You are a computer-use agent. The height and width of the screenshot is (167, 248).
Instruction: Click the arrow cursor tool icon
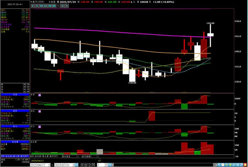coord(219,165)
